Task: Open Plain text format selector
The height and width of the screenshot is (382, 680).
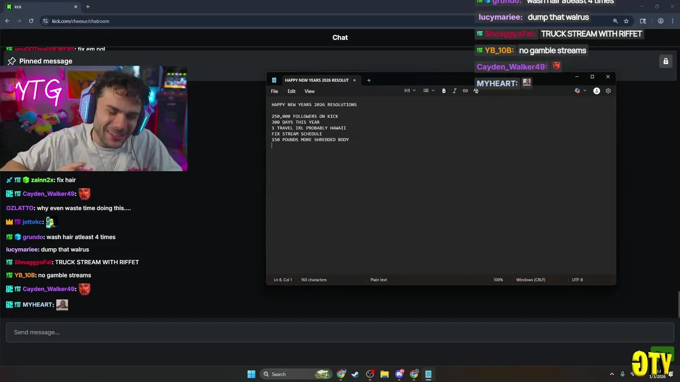Action: click(379, 280)
